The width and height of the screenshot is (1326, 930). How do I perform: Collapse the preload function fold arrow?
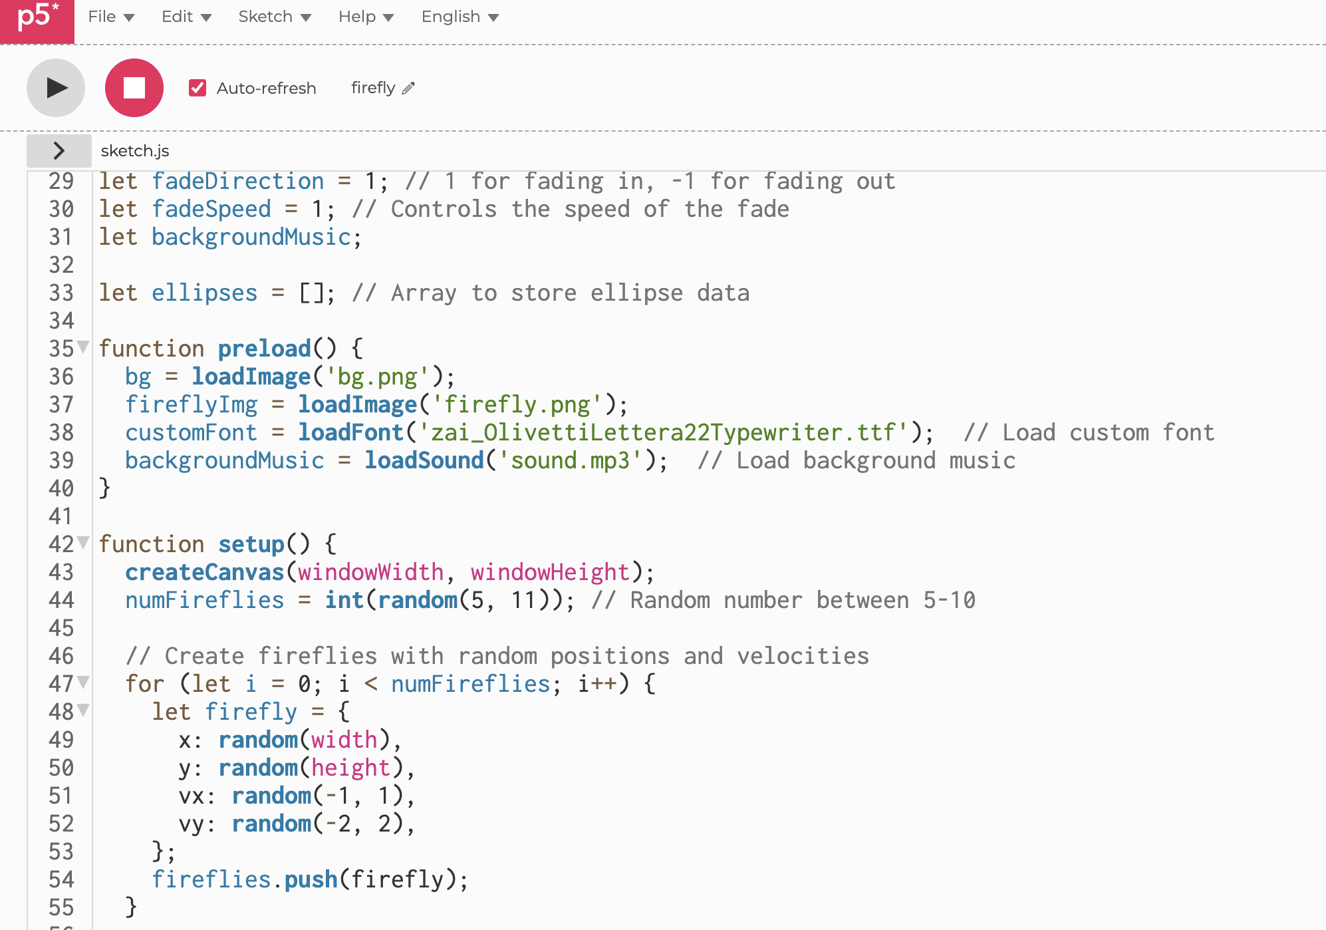click(x=83, y=347)
